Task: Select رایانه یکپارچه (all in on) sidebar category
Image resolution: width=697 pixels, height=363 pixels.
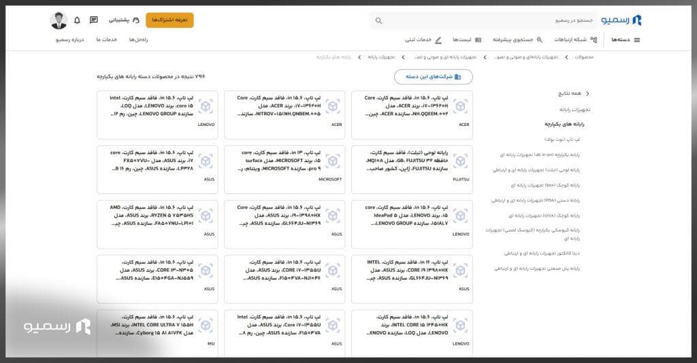Action: [x=540, y=155]
